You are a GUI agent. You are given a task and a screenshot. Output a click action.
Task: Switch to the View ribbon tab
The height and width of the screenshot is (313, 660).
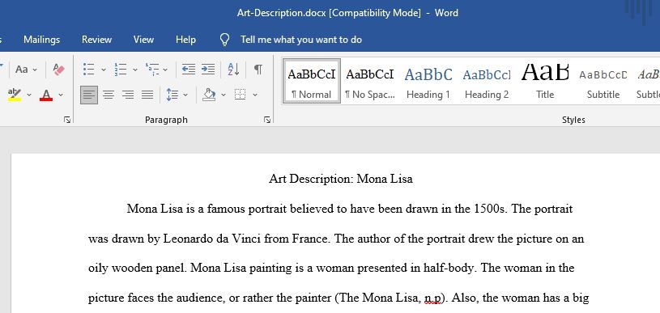coord(143,40)
